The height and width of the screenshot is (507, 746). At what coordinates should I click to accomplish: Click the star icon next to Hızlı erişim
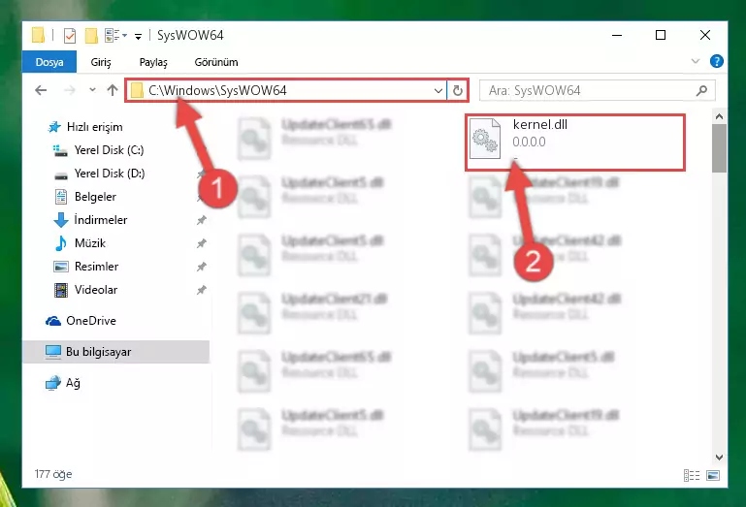click(54, 127)
